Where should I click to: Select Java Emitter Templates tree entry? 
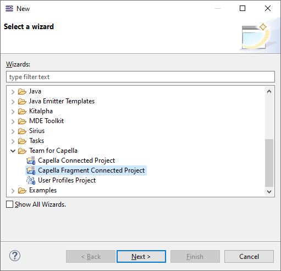[62, 101]
